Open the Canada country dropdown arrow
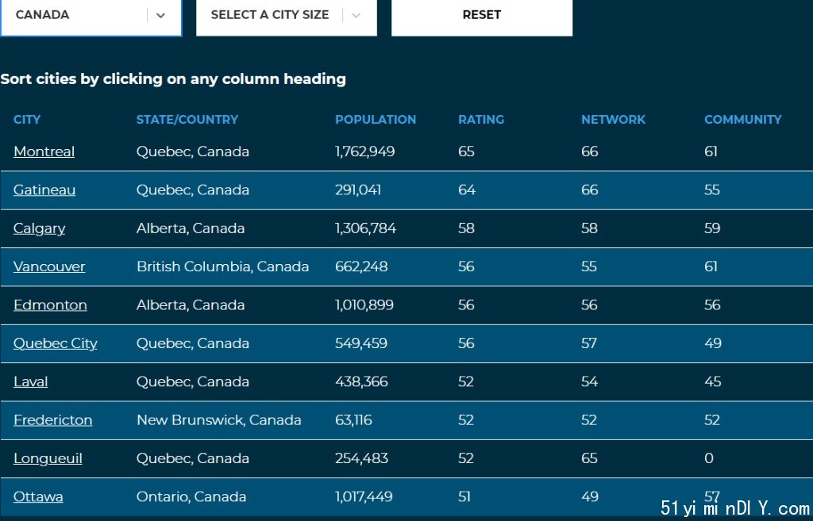 (160, 16)
